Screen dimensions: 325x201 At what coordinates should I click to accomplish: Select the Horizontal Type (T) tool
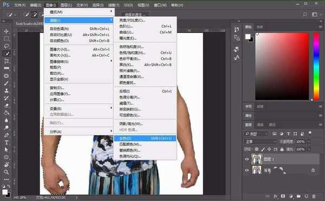point(6,143)
